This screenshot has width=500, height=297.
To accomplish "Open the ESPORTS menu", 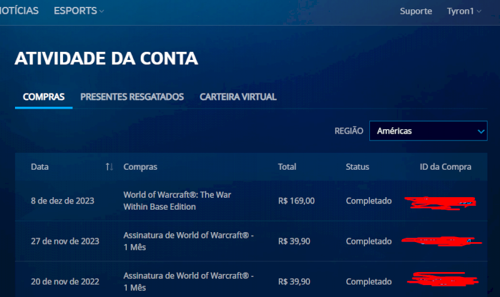I will (x=79, y=11).
